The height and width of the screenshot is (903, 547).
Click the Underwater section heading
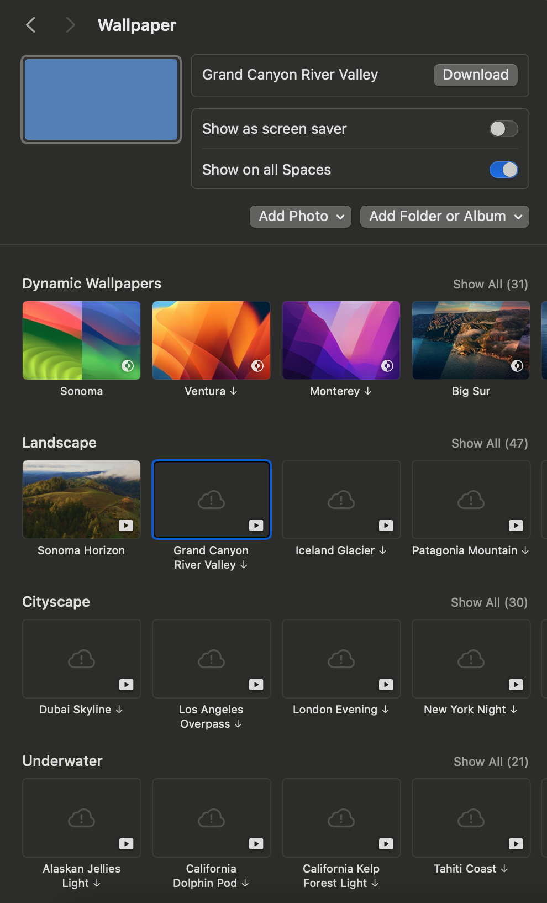tap(62, 761)
